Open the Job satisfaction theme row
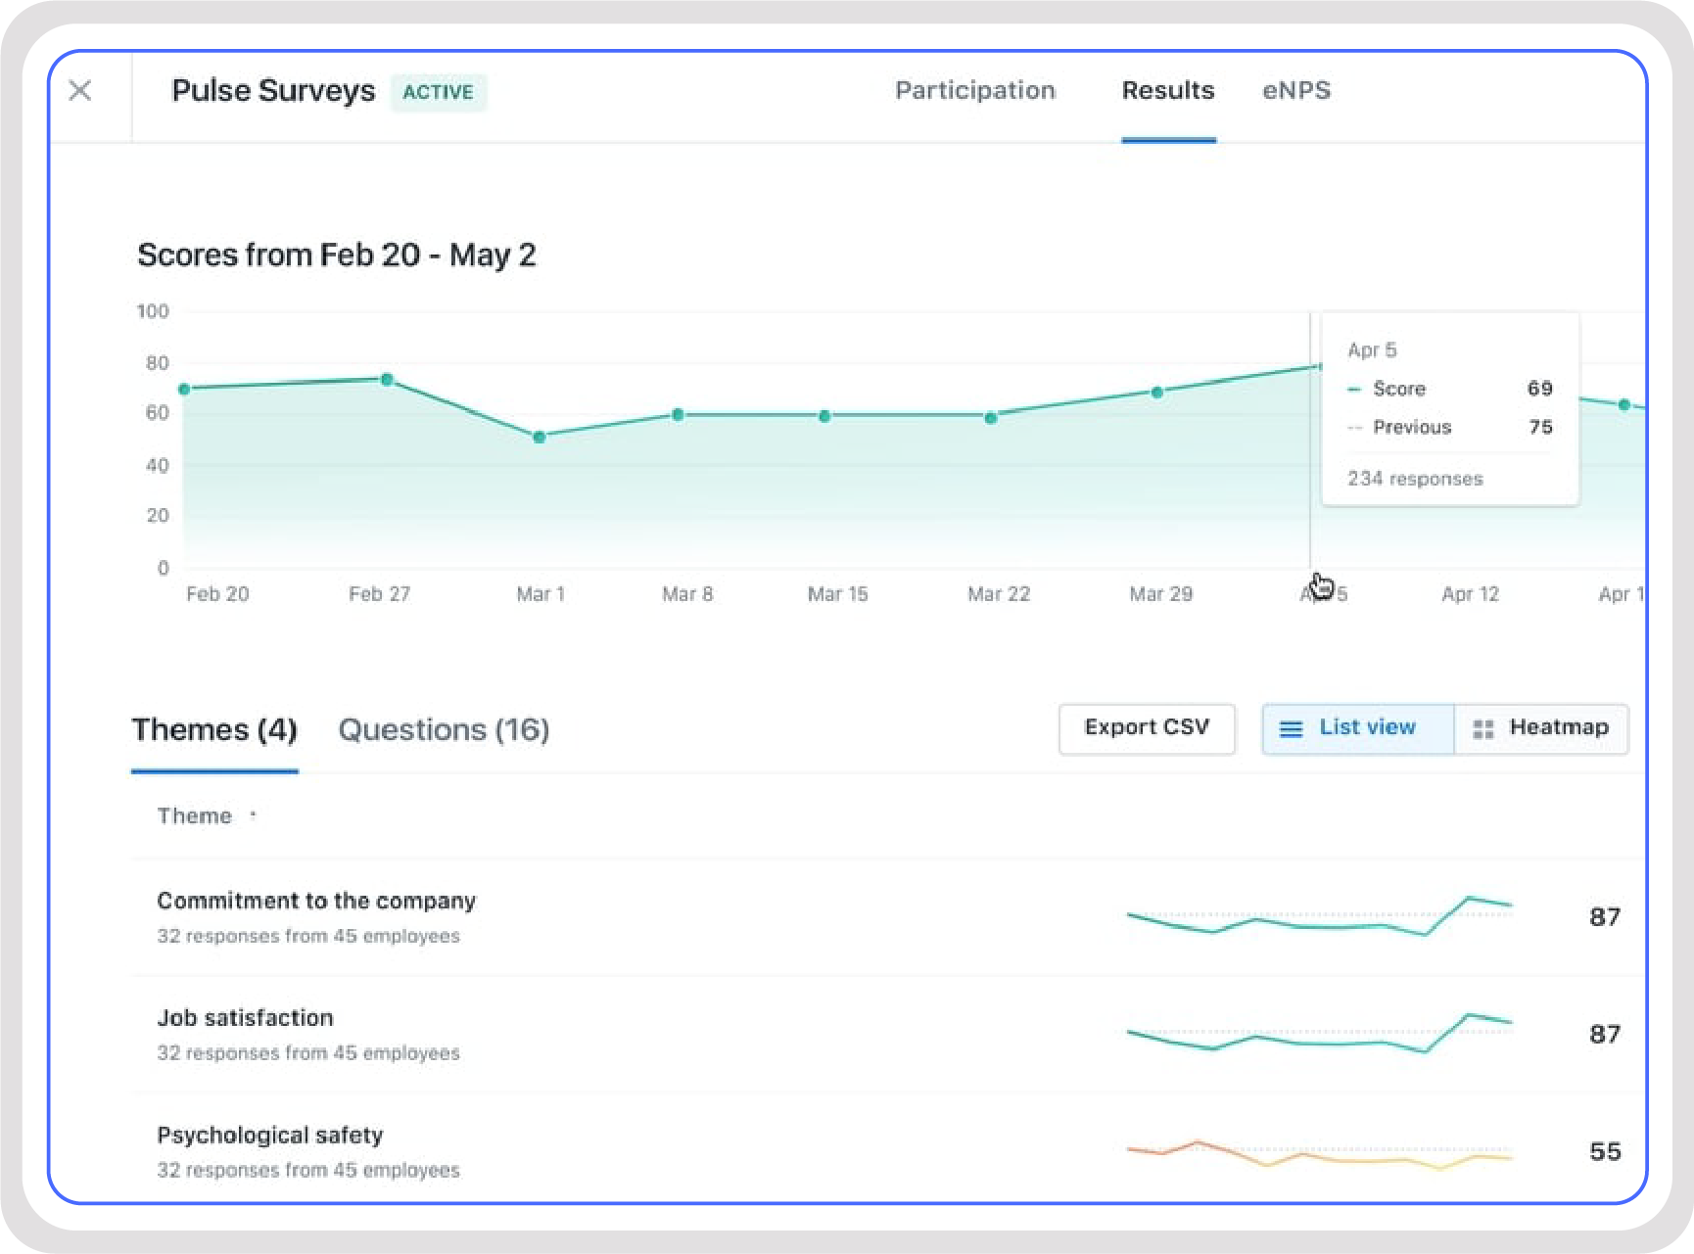Screen dimensions: 1694x1254 [245, 1018]
